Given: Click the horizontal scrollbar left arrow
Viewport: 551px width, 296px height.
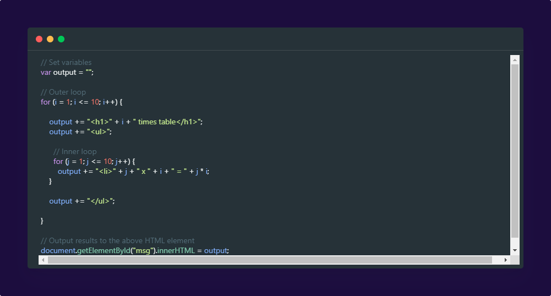Looking at the screenshot, I should (43, 260).
